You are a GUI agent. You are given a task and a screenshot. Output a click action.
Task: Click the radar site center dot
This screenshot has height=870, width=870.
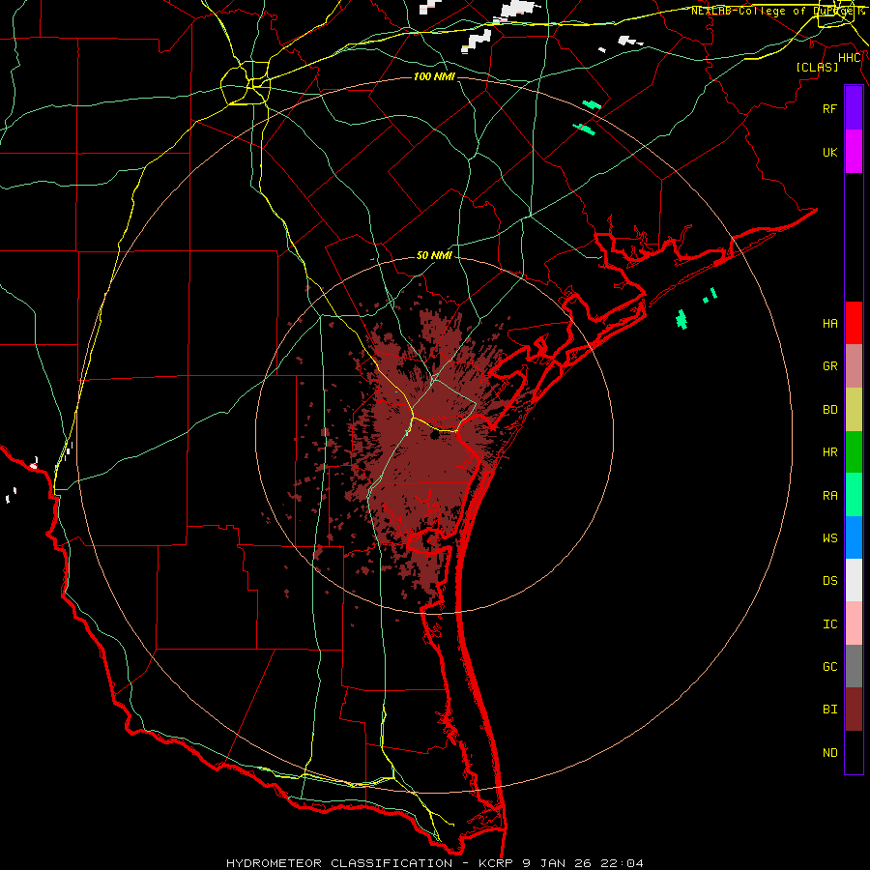(x=434, y=435)
